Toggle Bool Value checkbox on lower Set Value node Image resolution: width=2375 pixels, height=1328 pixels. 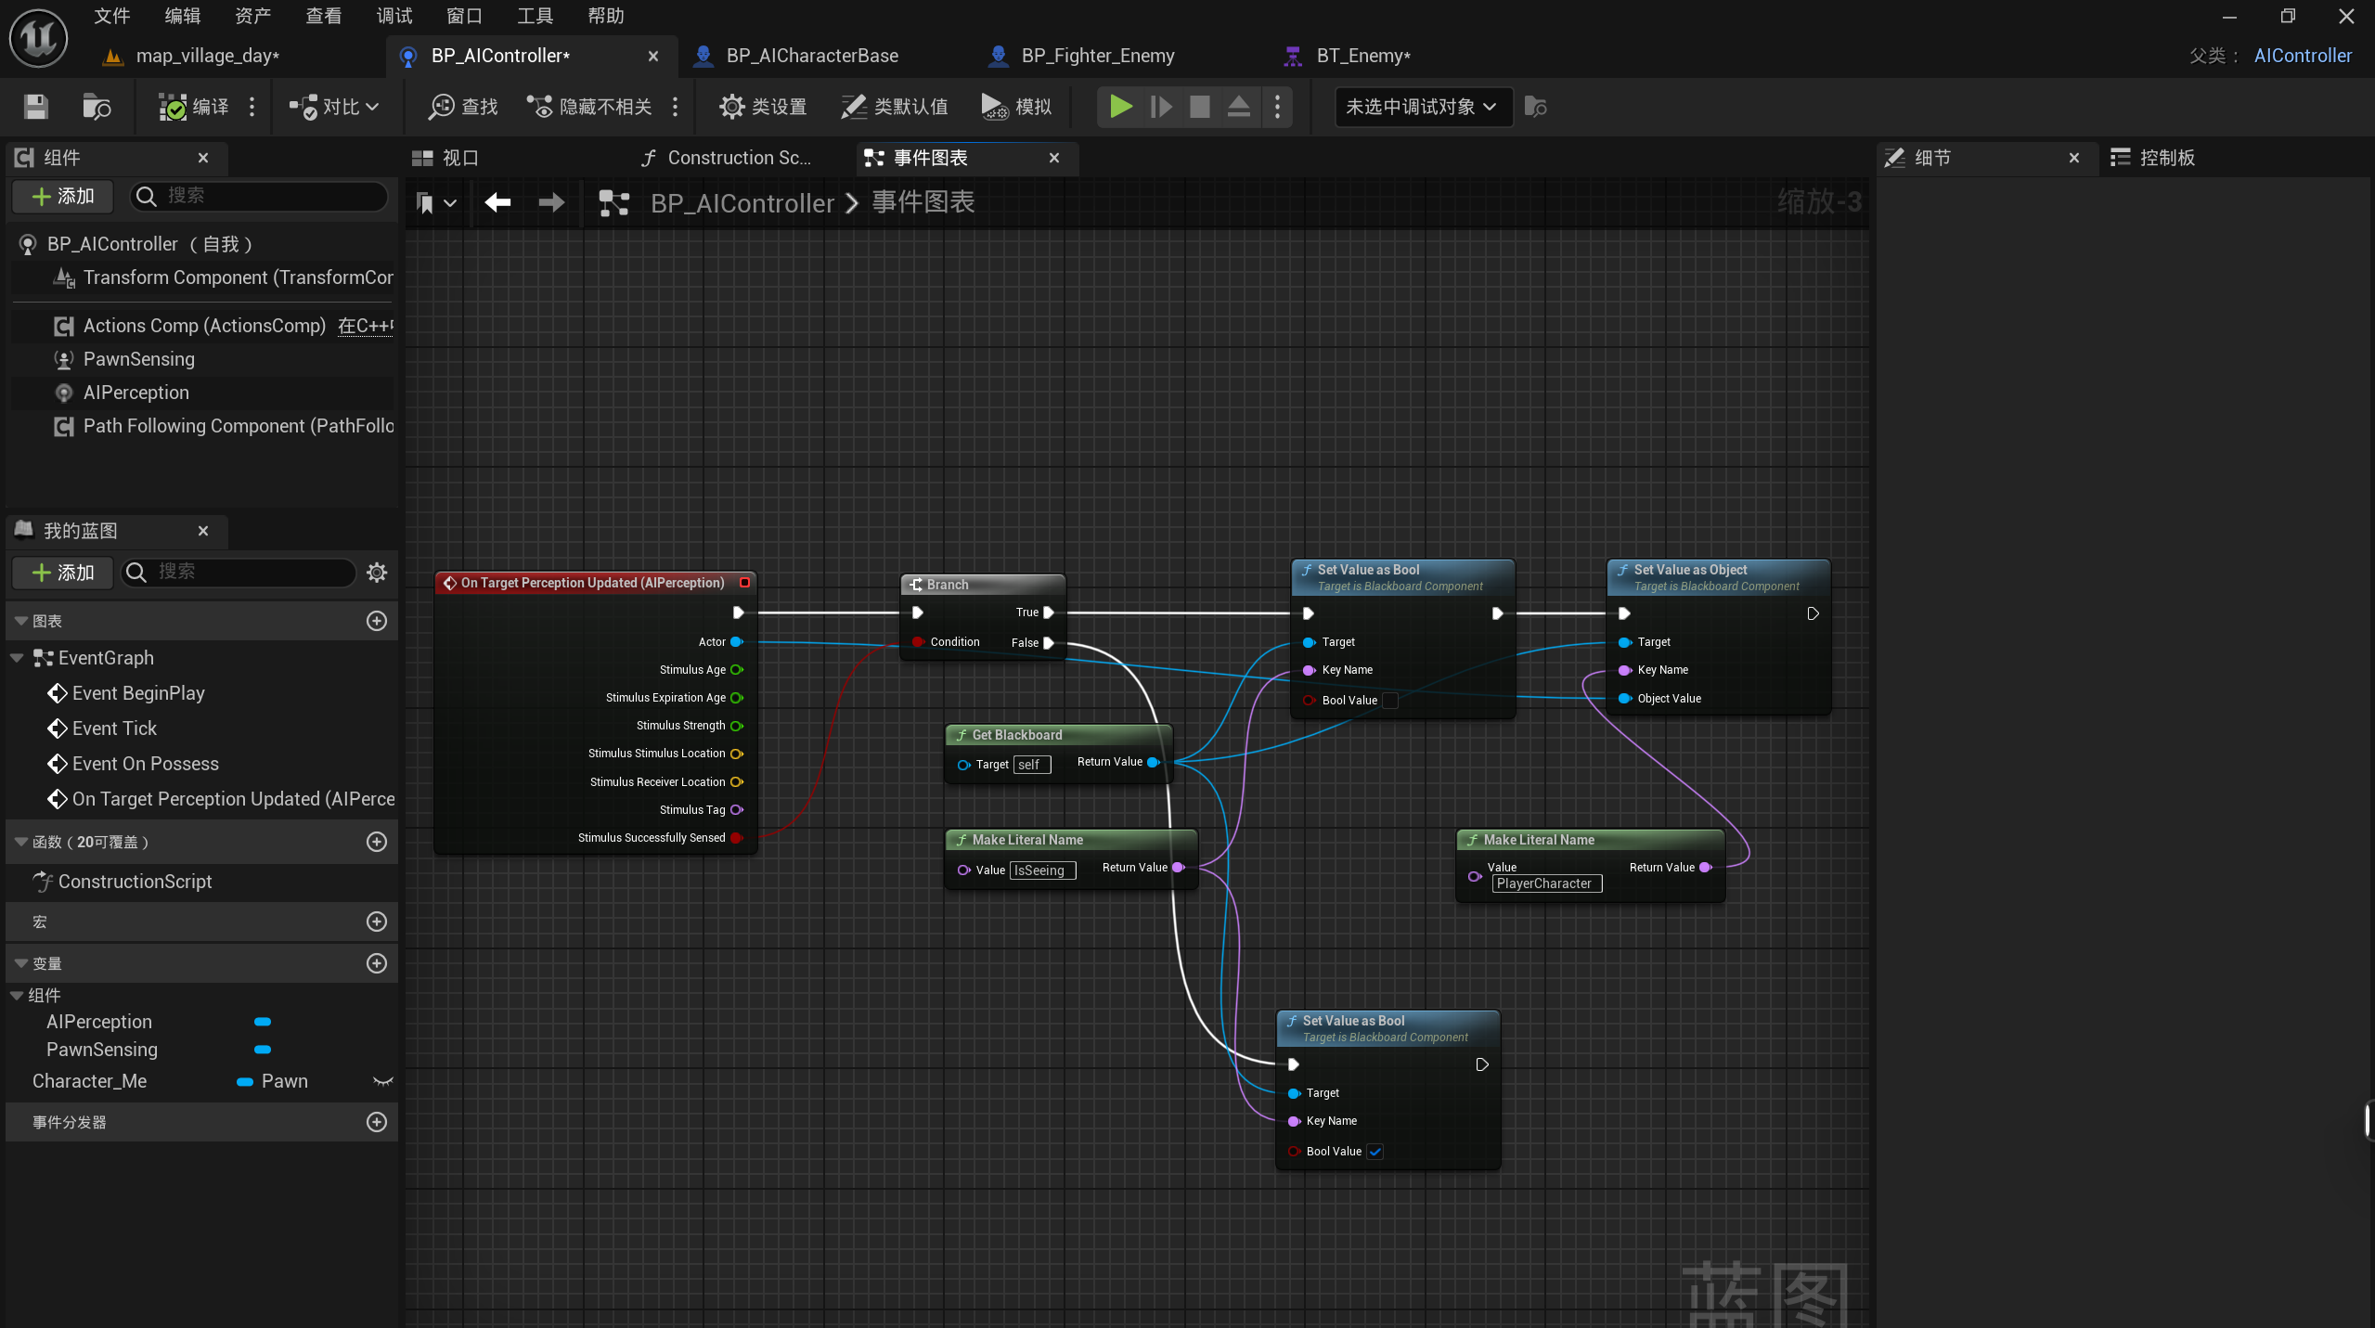1375,1152
